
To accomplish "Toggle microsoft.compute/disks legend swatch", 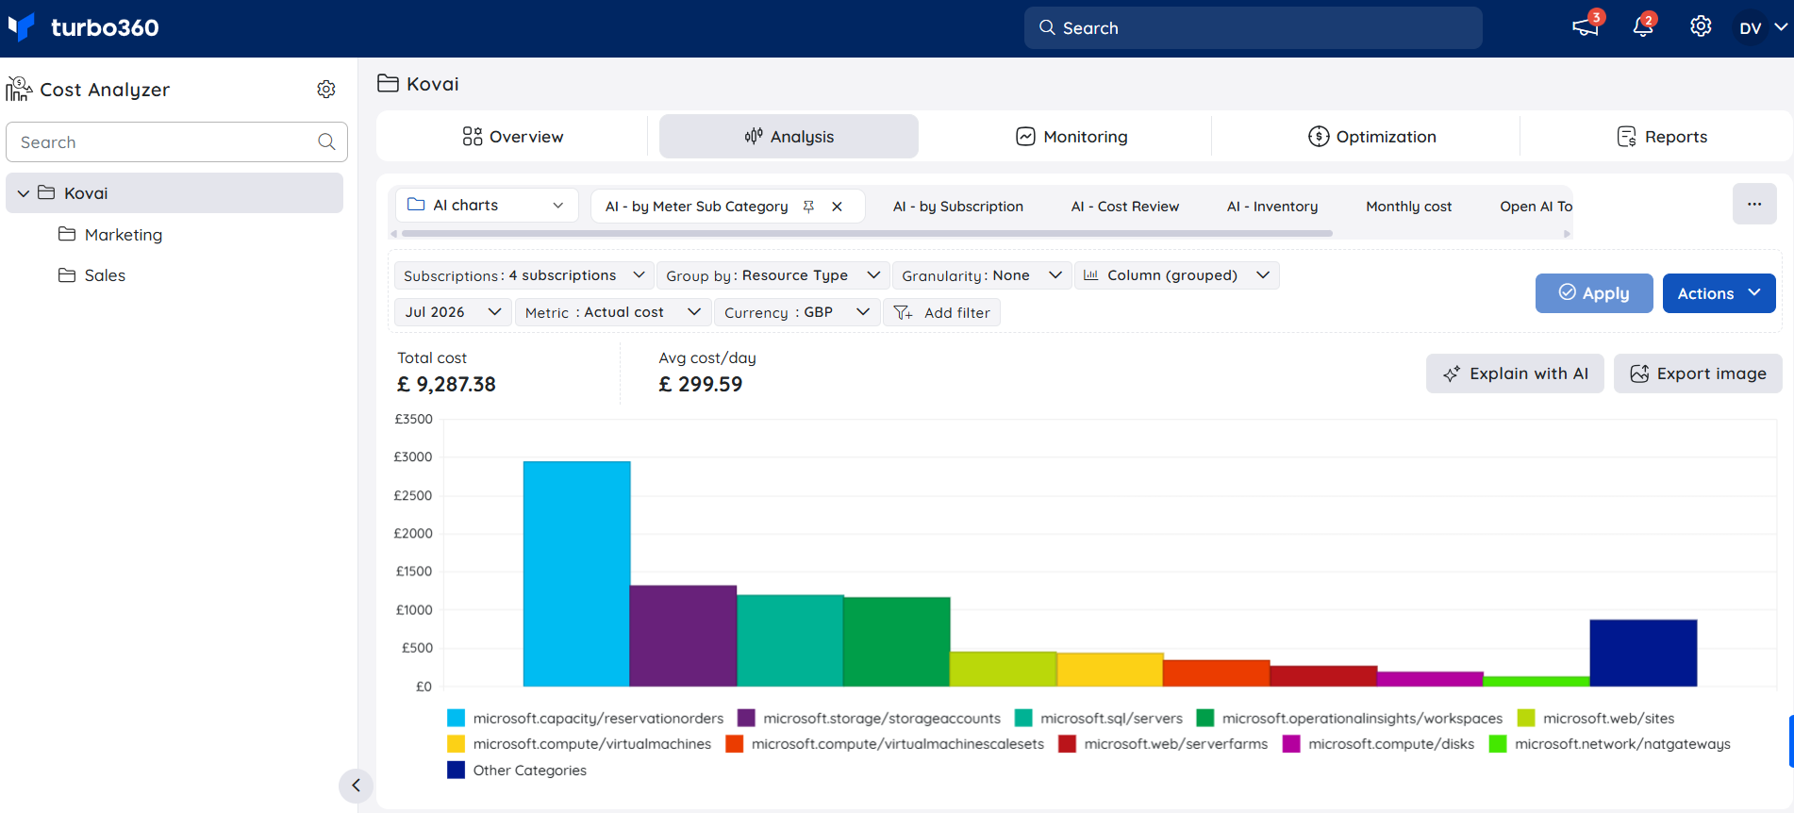I will point(1291,744).
